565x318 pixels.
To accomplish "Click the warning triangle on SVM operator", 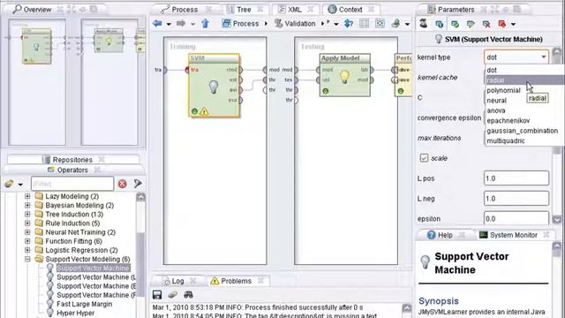I will coord(204,111).
